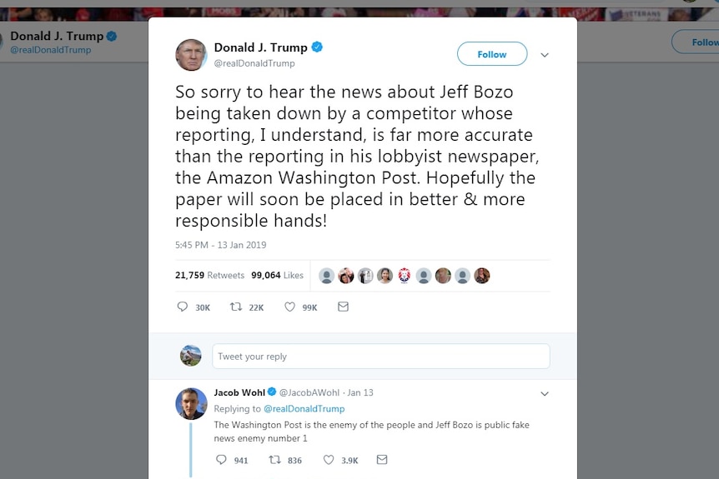Click the reply speech bubble icon showing 30K

pos(182,307)
